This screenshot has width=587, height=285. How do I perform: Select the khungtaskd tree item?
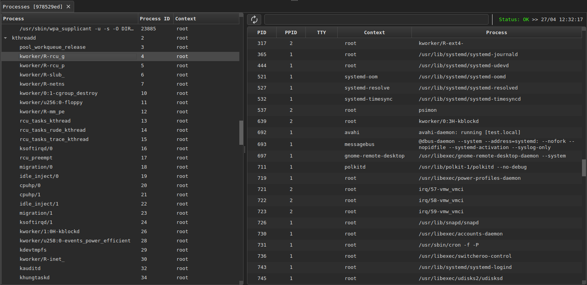coord(35,278)
